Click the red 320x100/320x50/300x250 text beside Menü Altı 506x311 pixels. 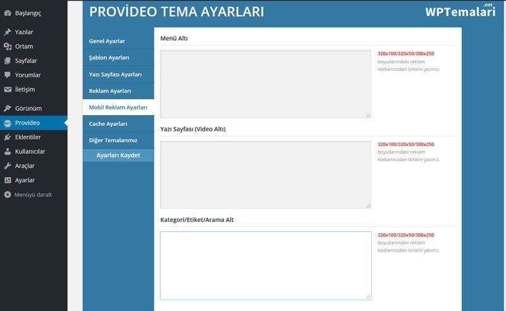click(x=405, y=54)
